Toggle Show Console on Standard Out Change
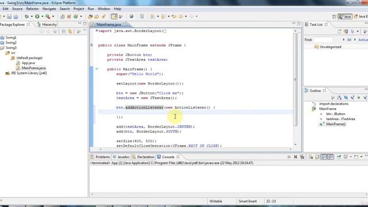Screen dimensions: 368x207 point(324,157)
